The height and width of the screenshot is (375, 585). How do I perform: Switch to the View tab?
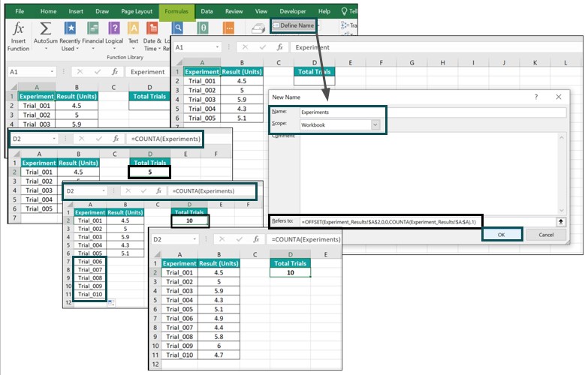point(261,11)
